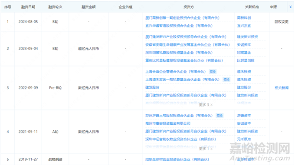Open investor 重庆比邻星私募股权投资基金
295x166 pixels.
184,61
